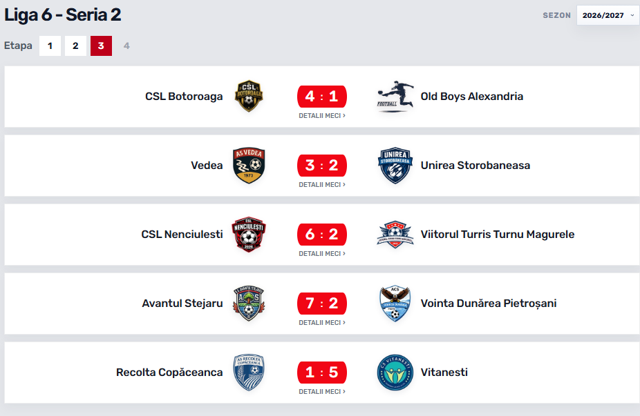The width and height of the screenshot is (640, 416).
Task: Click the Old Boys Alexandria football logo
Action: click(395, 96)
